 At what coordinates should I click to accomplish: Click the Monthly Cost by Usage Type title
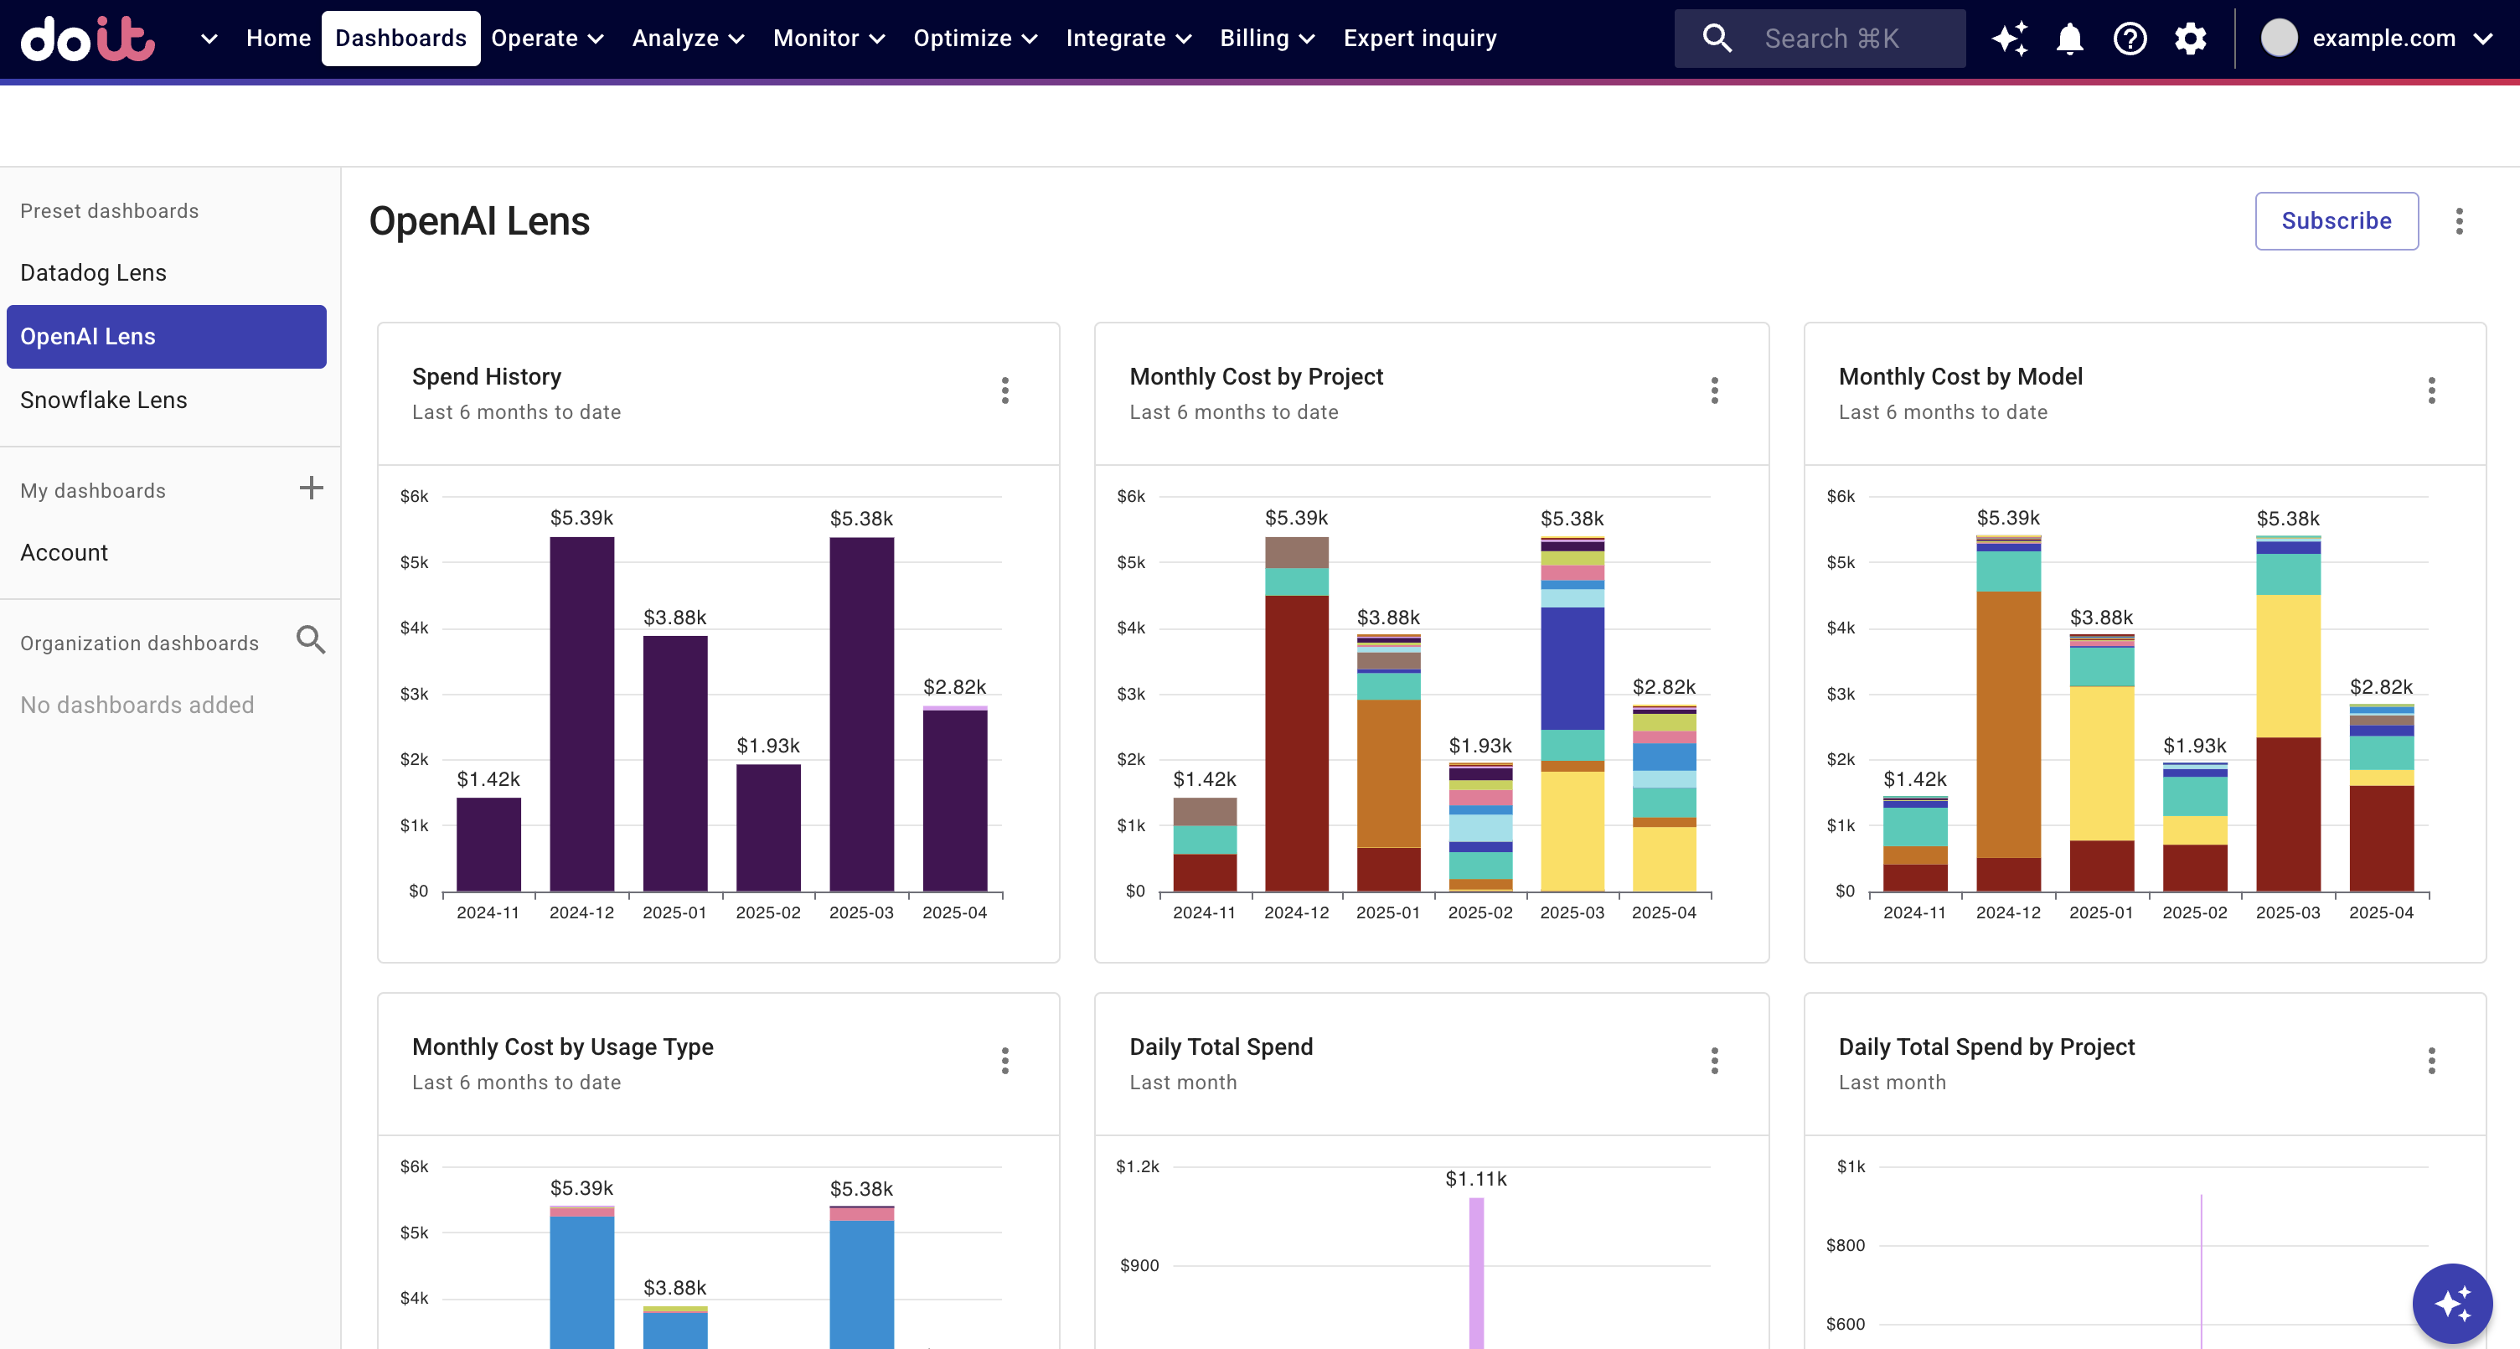click(562, 1047)
